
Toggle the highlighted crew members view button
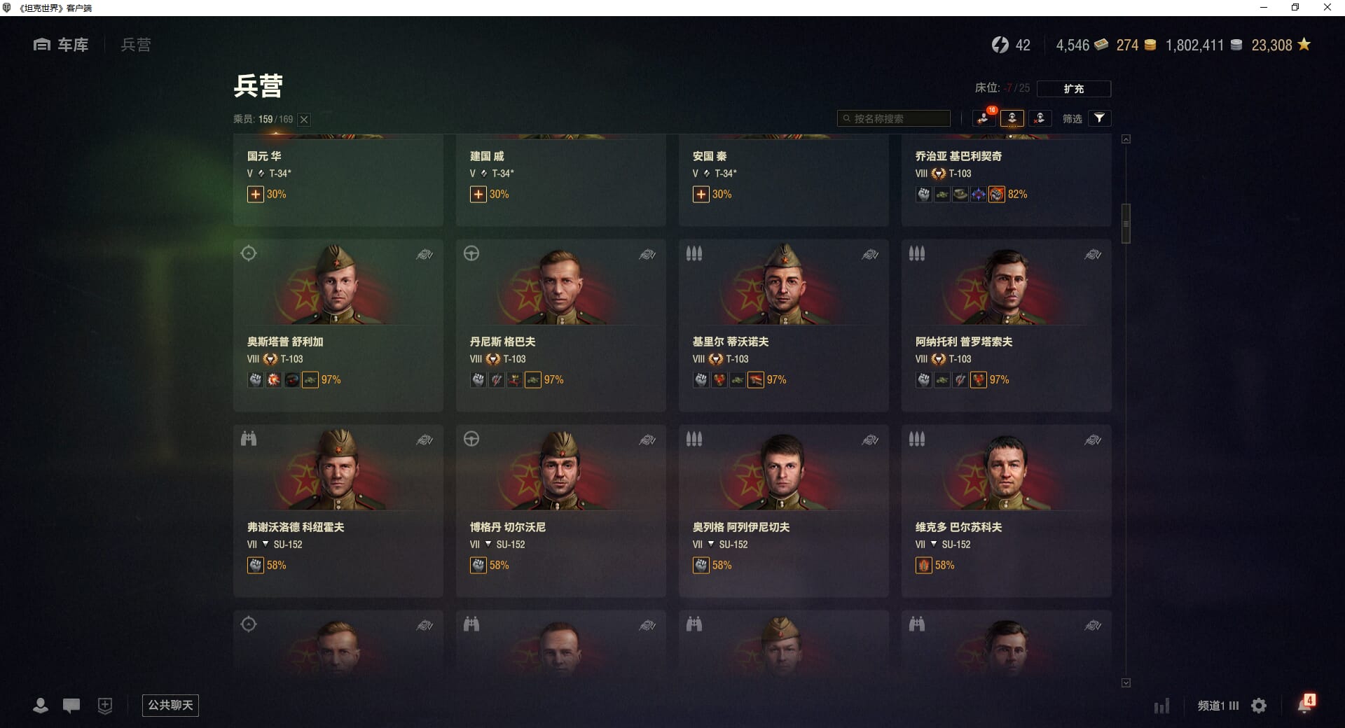tap(1012, 118)
